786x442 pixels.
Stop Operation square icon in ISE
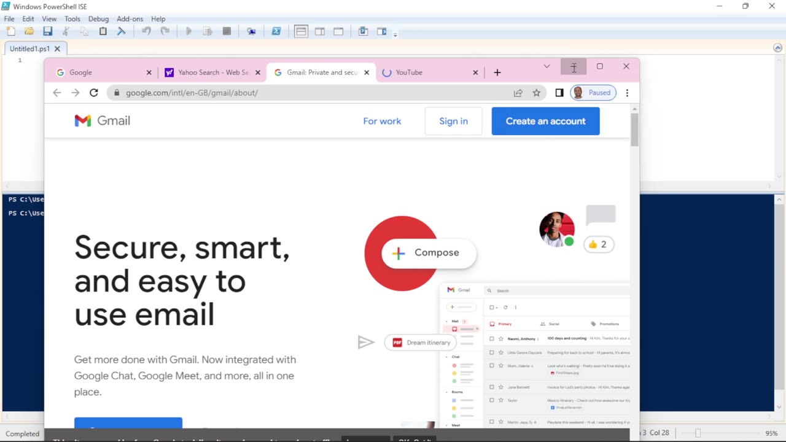coord(227,31)
